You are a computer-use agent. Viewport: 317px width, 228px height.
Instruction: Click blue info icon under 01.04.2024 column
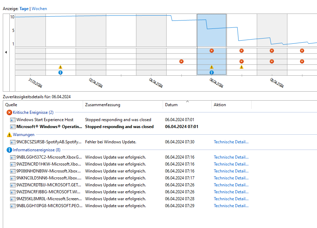(x=60, y=73)
